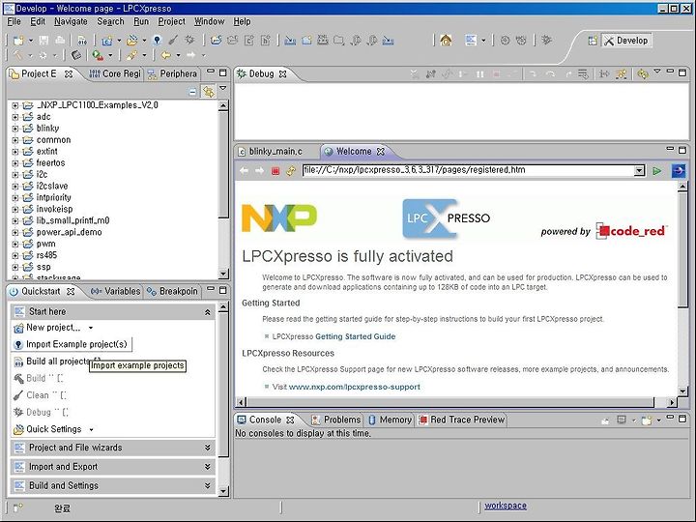696x522 pixels.
Task: Open the Project menu
Action: tap(171, 21)
